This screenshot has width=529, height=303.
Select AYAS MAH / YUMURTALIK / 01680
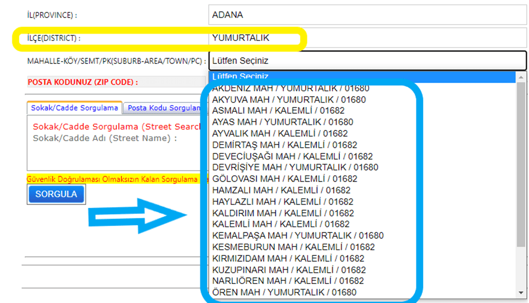click(283, 122)
